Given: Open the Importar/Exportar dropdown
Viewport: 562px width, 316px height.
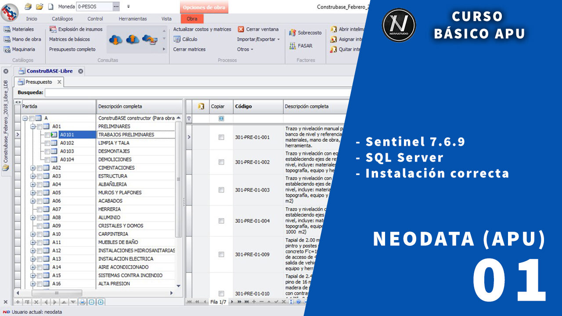Looking at the screenshot, I should coord(259,39).
